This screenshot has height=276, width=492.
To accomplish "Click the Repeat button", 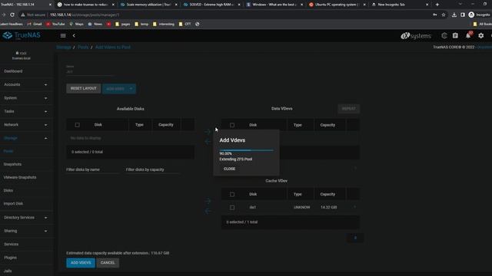I will (x=348, y=109).
